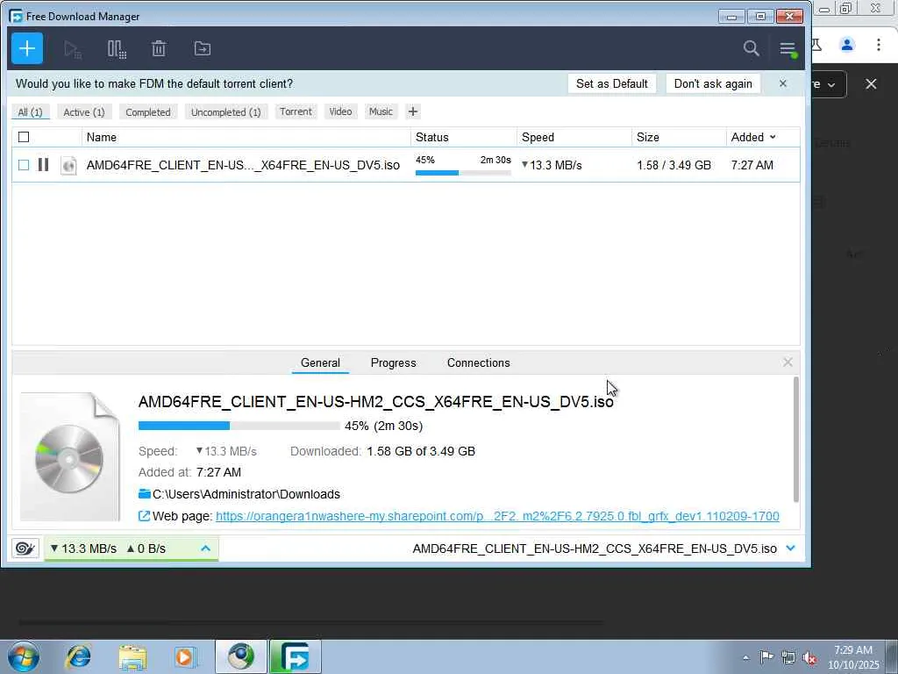Click the progress bar in details panel
The width and height of the screenshot is (898, 674).
tap(239, 426)
